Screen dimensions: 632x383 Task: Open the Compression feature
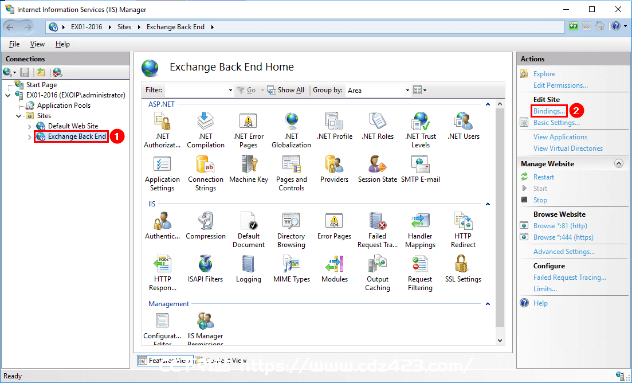[x=206, y=226]
